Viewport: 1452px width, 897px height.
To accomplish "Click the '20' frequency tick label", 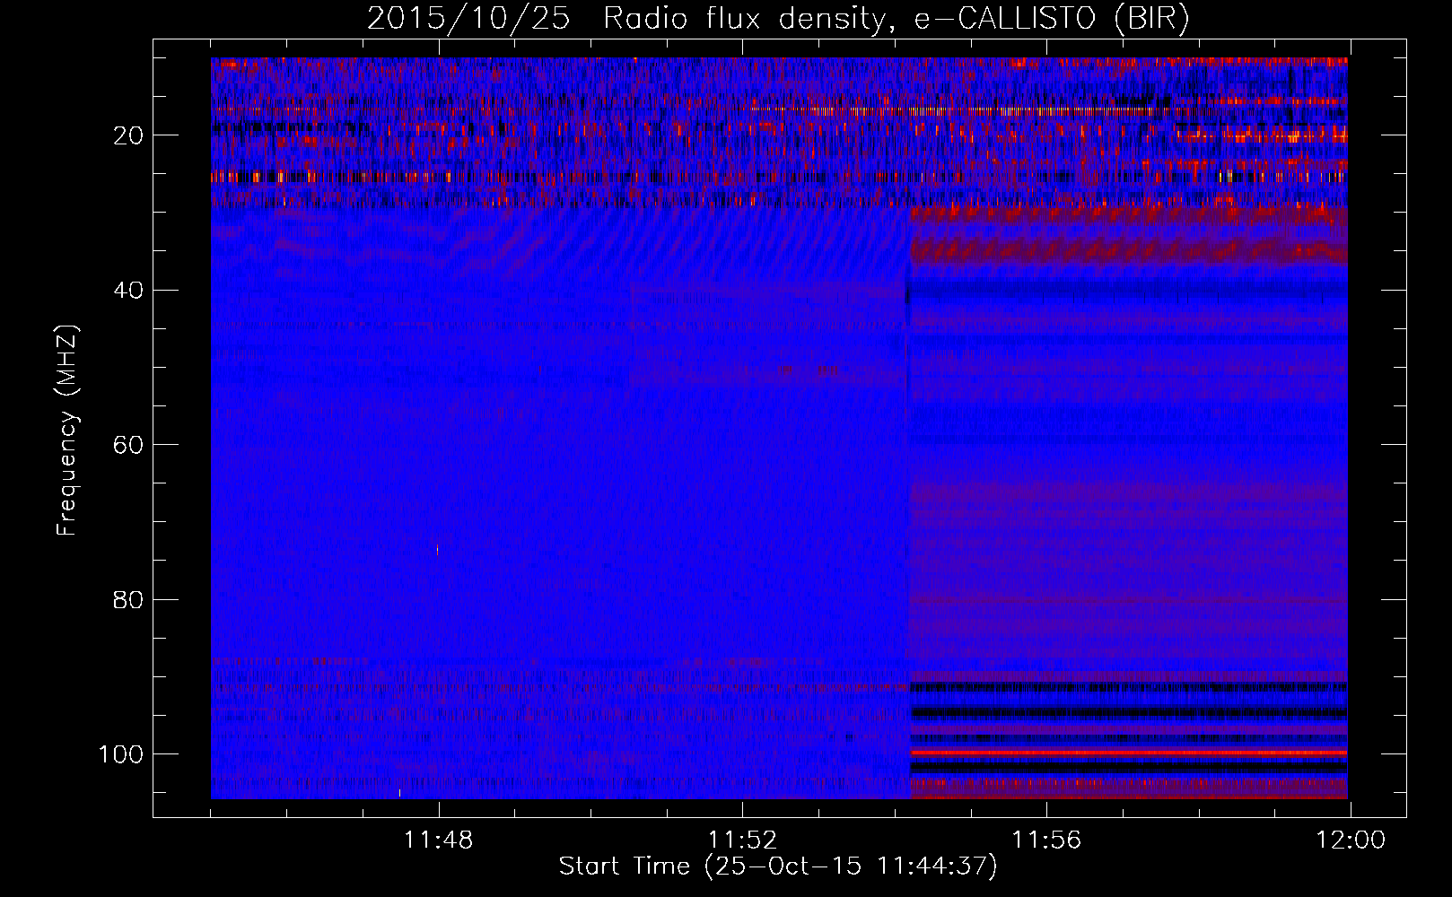I will click(128, 135).
